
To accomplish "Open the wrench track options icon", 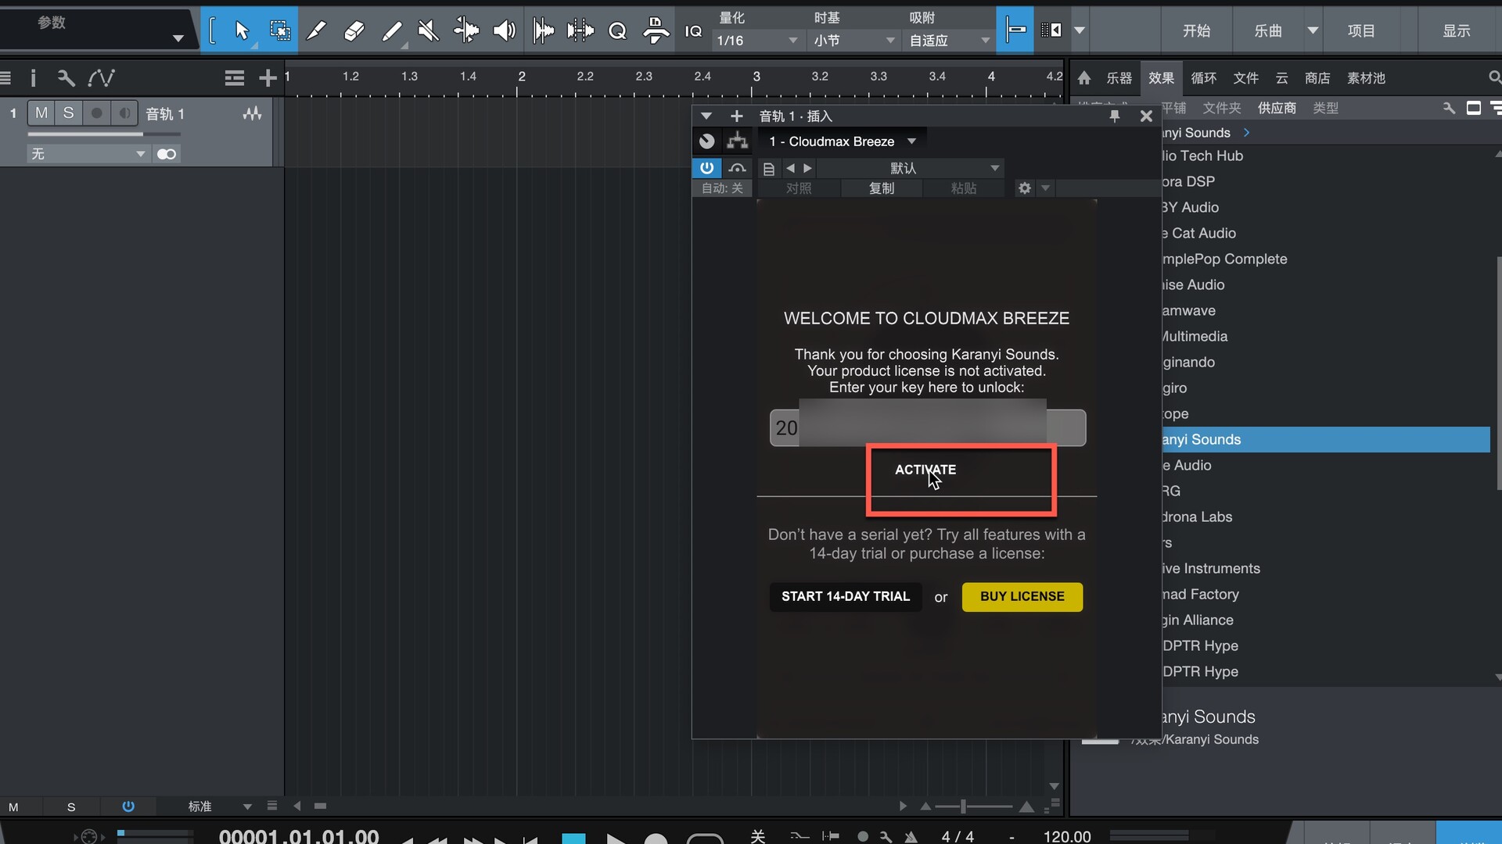I will tap(66, 77).
